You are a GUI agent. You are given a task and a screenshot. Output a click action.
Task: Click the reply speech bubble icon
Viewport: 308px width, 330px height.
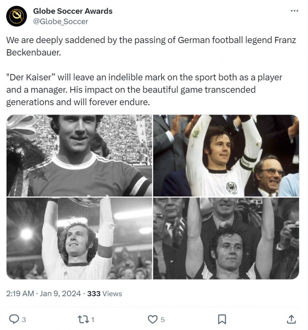click(x=14, y=319)
